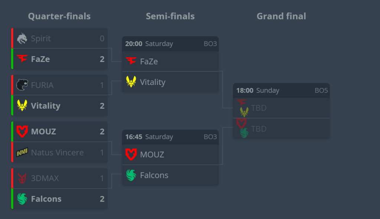
Task: Click the FURIA panther logo
Action: 22,85
